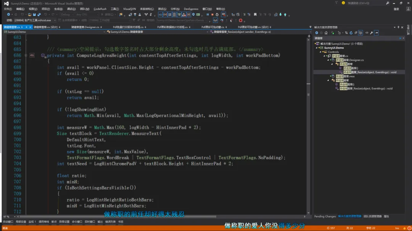This screenshot has height=231, width=412.
Task: Open the Solution Explorer window options dropdown
Action: click(395, 27)
